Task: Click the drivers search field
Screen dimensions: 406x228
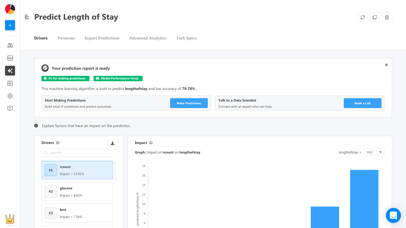Action: 79,153
